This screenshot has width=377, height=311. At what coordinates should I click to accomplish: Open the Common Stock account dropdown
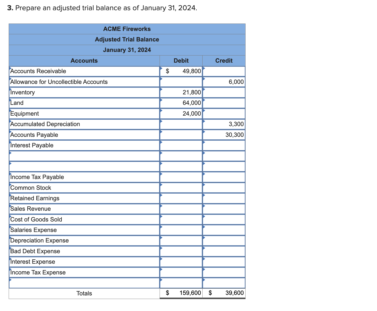point(84,188)
